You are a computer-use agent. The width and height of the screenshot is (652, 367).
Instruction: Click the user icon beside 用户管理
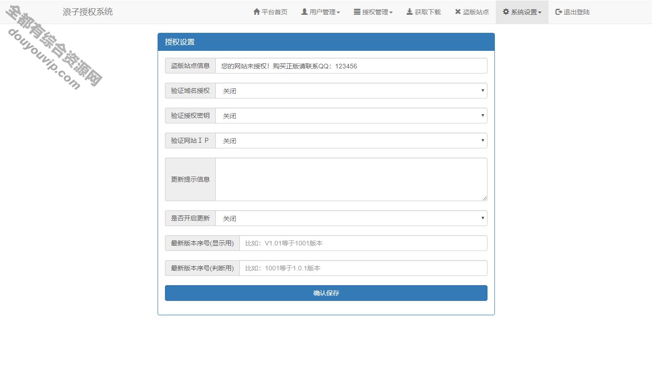coord(305,12)
